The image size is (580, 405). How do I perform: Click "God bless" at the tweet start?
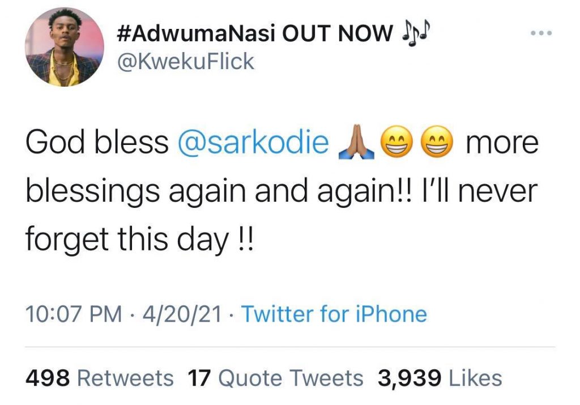[96, 142]
